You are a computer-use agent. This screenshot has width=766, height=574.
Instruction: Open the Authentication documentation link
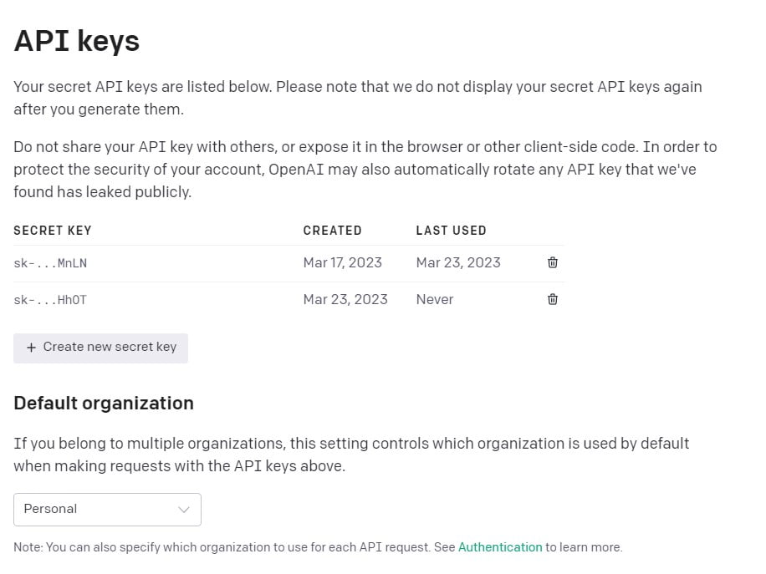tap(500, 547)
